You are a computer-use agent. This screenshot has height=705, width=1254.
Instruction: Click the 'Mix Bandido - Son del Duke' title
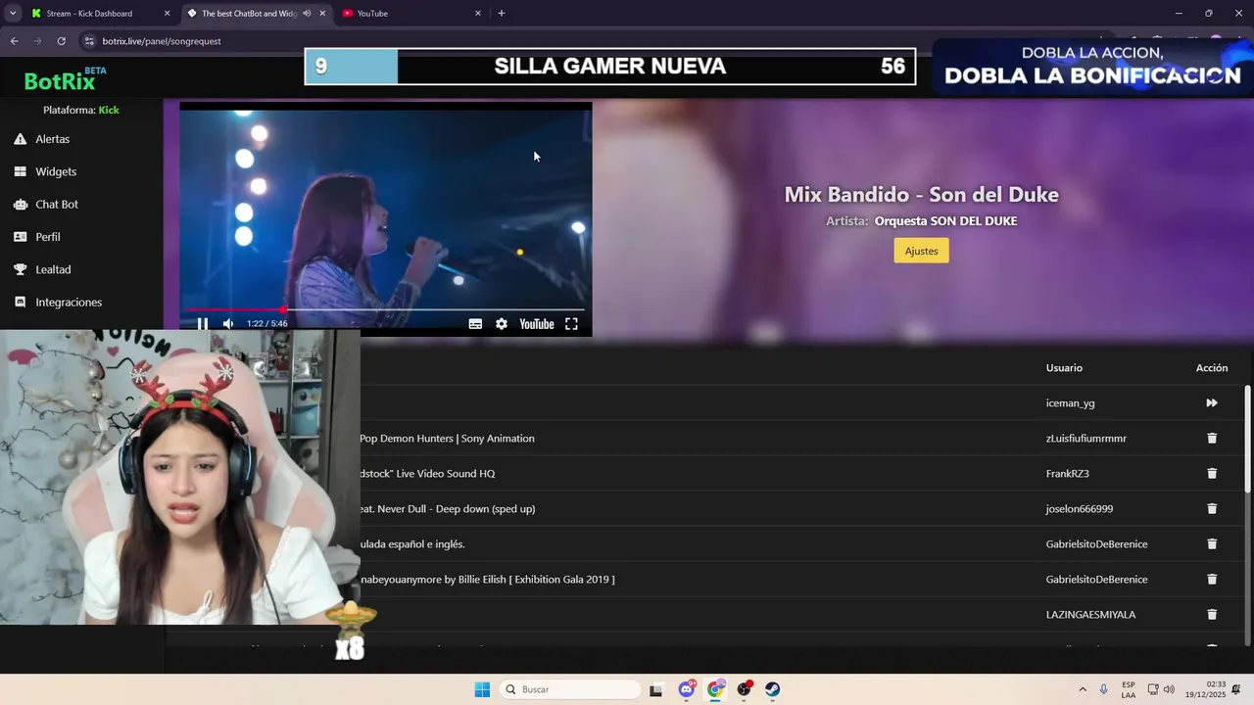tap(921, 194)
